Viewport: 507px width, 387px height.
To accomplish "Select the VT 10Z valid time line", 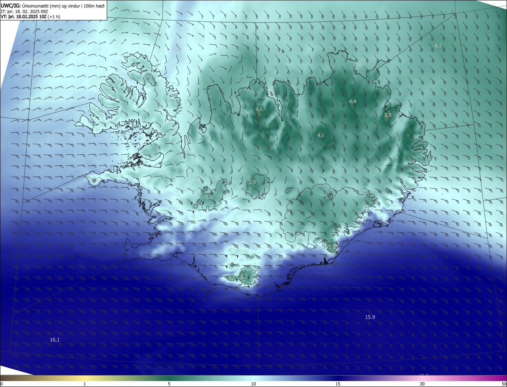I will point(30,17).
